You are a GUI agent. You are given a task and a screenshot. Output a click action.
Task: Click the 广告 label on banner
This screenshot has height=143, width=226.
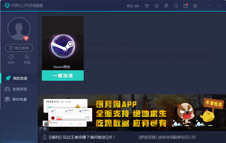coord(43,129)
